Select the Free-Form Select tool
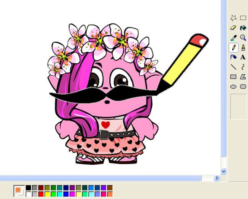The height and width of the screenshot is (199, 248). (x=233, y=18)
